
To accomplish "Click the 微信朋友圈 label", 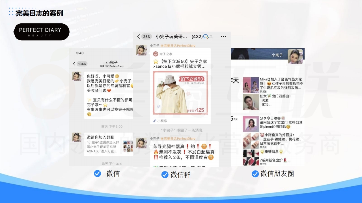I will point(277,174).
